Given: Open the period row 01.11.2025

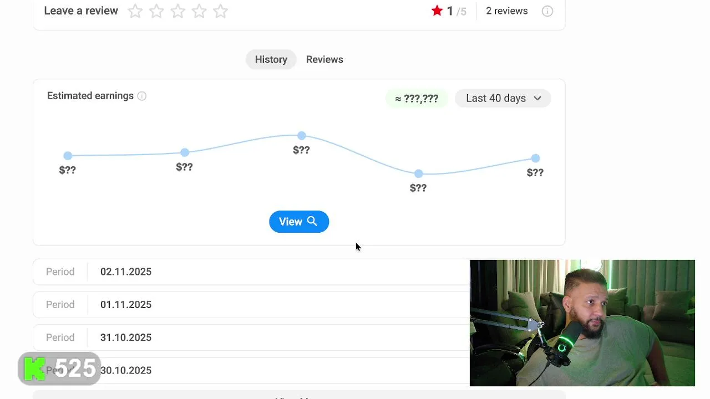Looking at the screenshot, I should (251, 305).
